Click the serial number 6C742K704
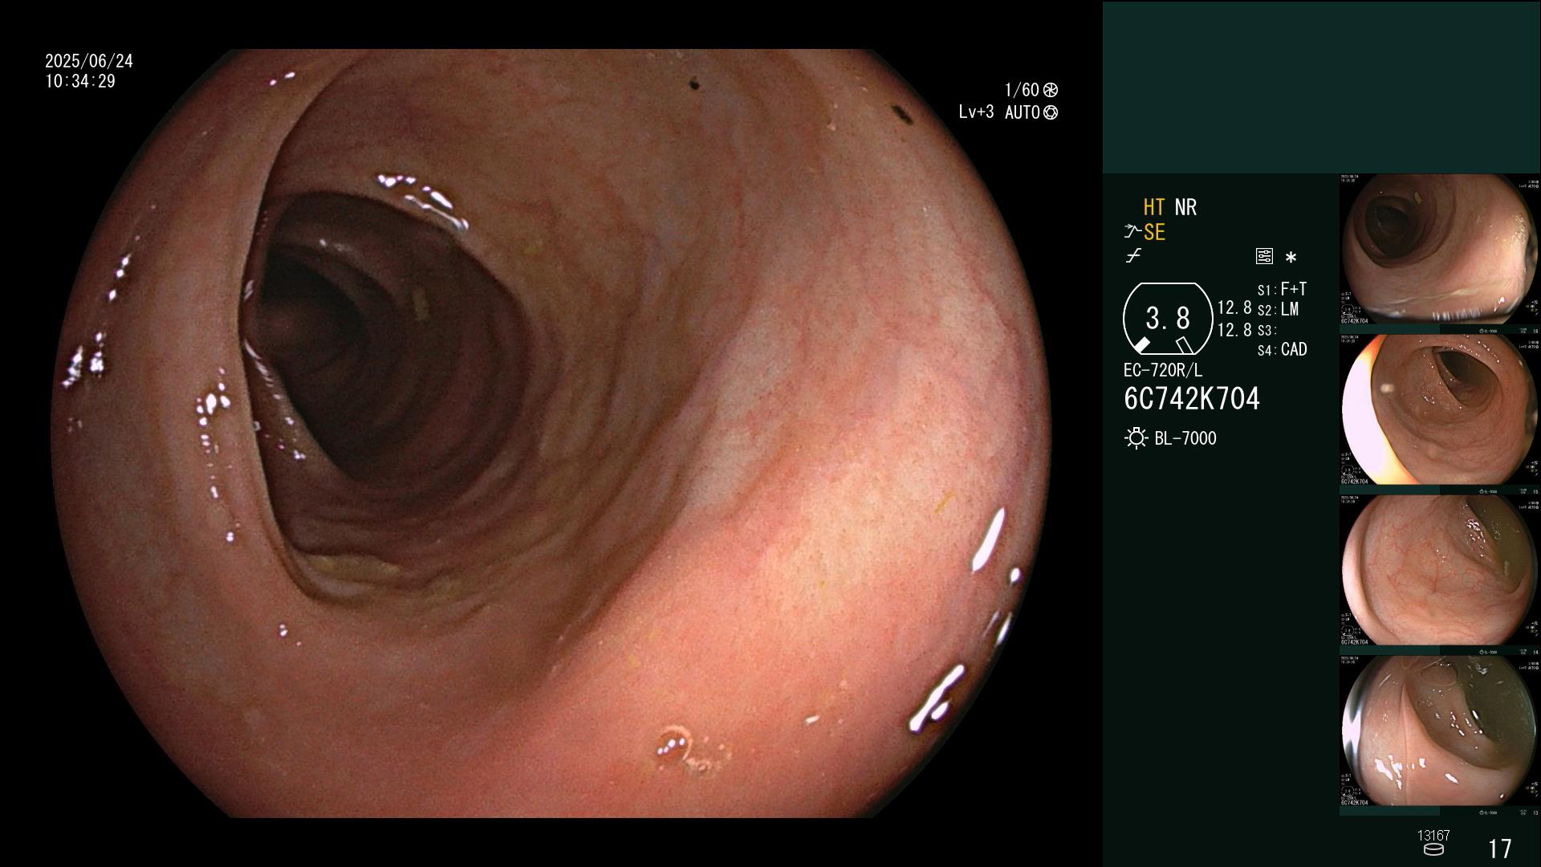 (x=1192, y=399)
